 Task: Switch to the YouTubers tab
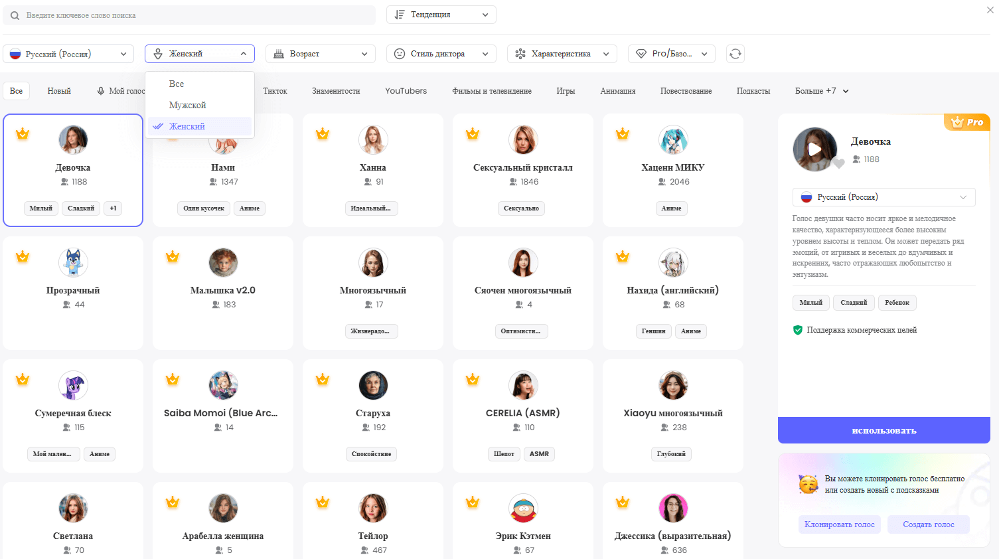point(406,91)
